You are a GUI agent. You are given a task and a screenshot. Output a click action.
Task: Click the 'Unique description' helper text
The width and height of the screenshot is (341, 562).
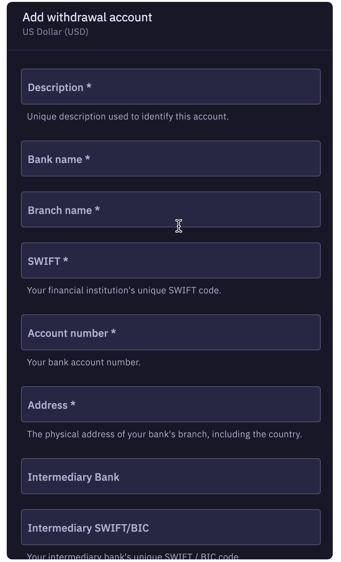pyautogui.click(x=128, y=117)
